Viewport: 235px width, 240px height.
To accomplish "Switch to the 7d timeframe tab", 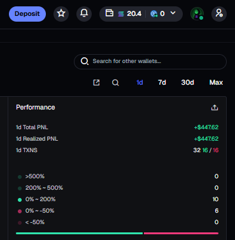I will coord(162,82).
